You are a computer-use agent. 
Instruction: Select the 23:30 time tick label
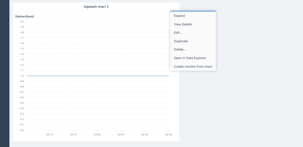pos(145,134)
